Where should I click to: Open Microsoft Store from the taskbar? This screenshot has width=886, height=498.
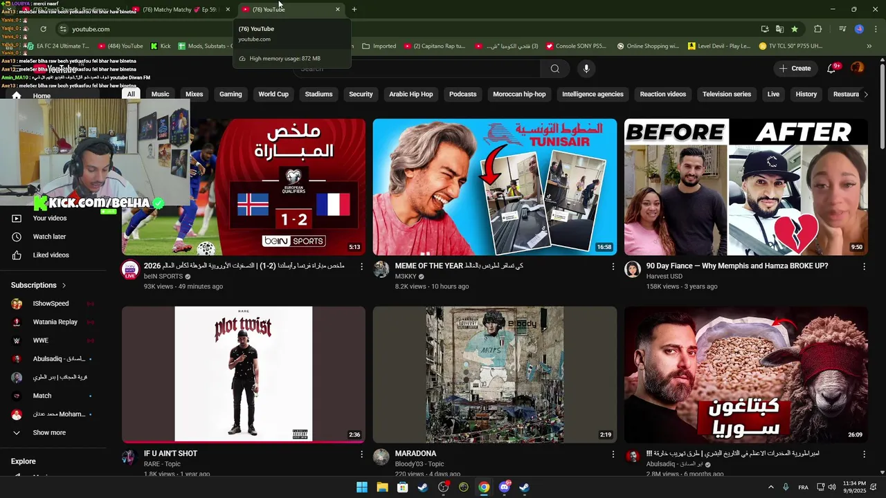click(x=402, y=487)
